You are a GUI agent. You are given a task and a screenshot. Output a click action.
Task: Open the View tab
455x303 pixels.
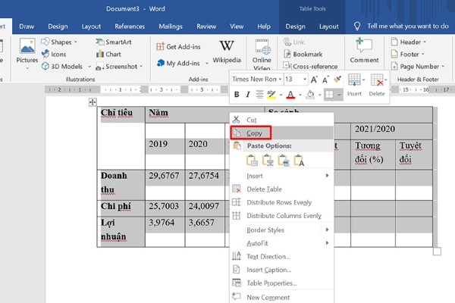click(237, 27)
